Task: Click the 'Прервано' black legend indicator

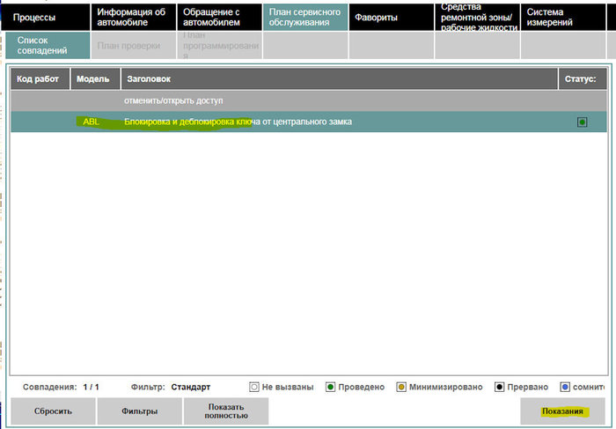Action: click(x=499, y=387)
